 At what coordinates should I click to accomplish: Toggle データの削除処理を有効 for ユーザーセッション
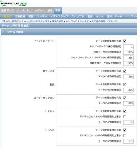tap(125, 98)
